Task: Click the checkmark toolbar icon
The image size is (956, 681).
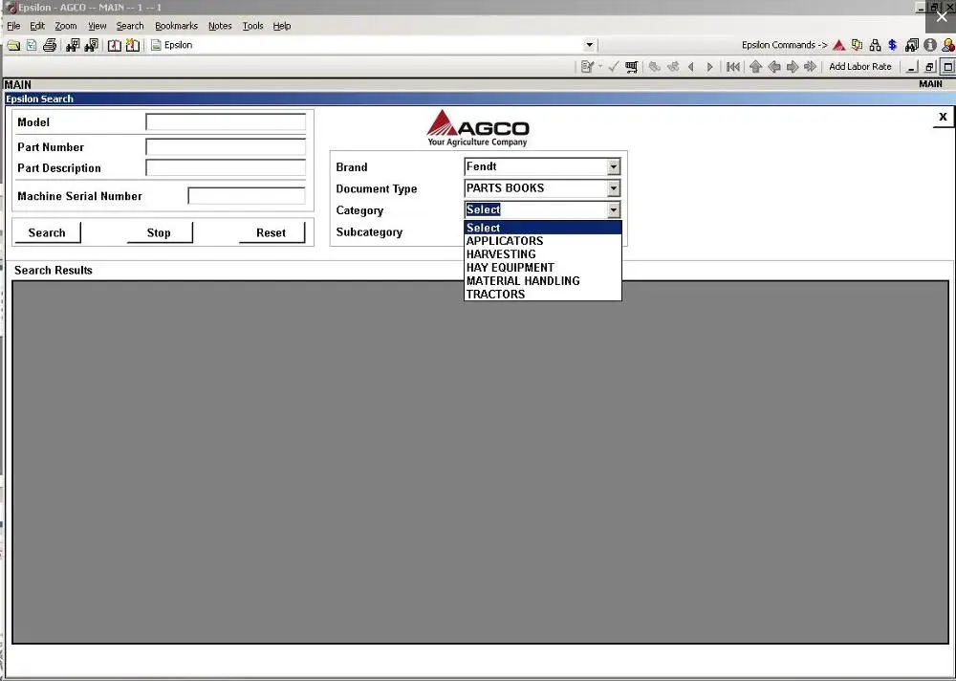Action: 614,67
